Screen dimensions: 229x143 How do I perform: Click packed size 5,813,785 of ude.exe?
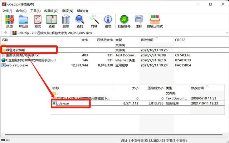click(156, 103)
